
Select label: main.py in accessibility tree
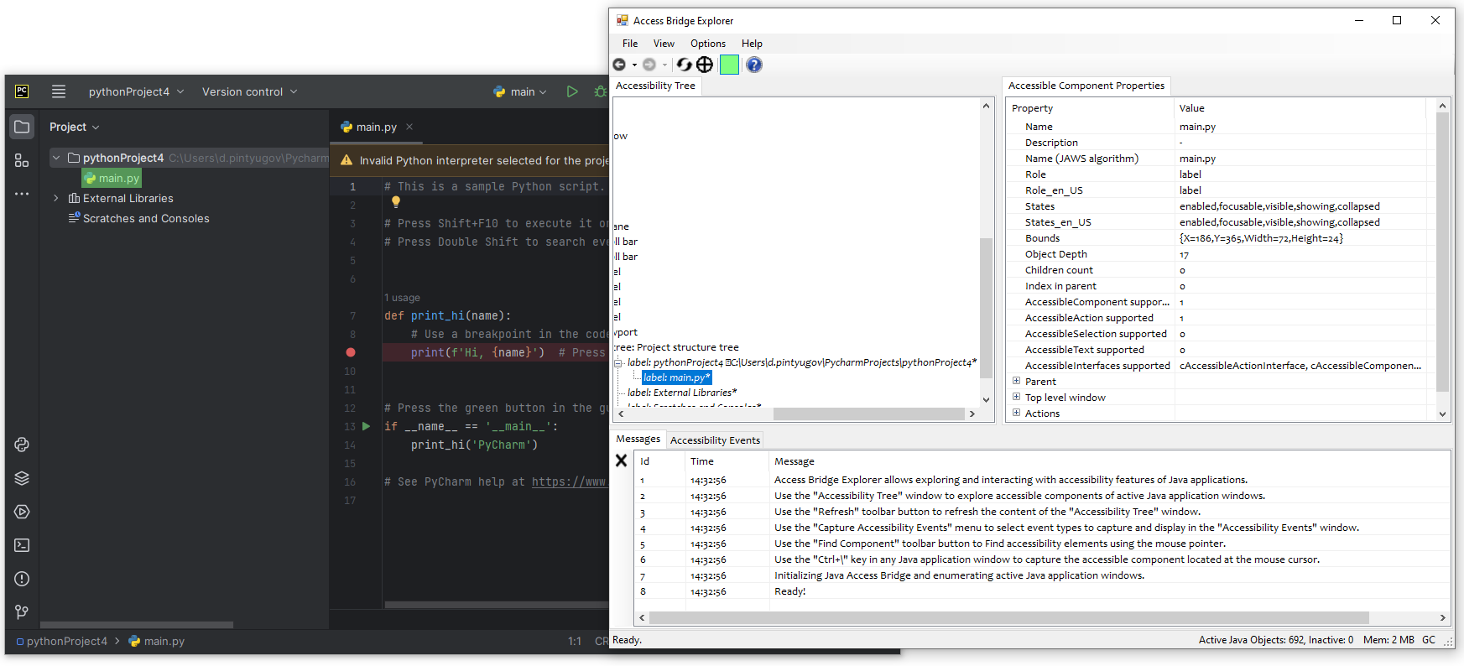pos(677,377)
